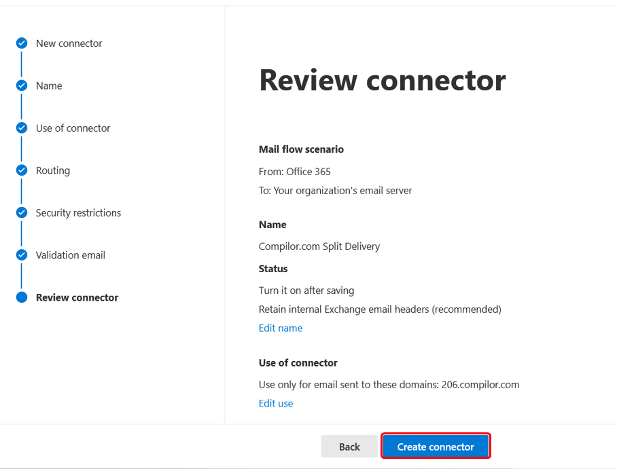Click the Edit name link
Viewport: 617px width, 469px height.
click(x=281, y=329)
